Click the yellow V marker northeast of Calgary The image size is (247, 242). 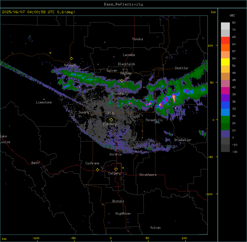coord(123,168)
